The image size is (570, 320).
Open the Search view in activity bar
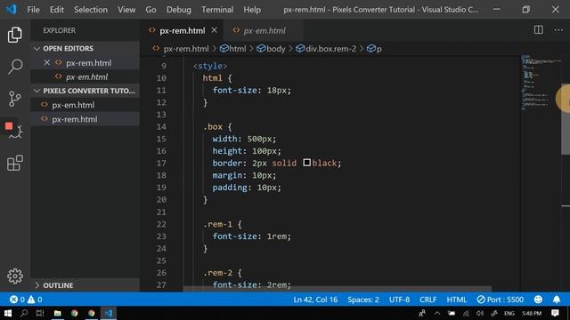click(x=15, y=67)
